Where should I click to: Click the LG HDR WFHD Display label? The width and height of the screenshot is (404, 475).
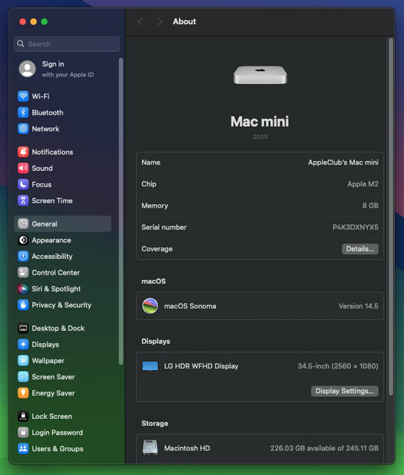pos(201,366)
